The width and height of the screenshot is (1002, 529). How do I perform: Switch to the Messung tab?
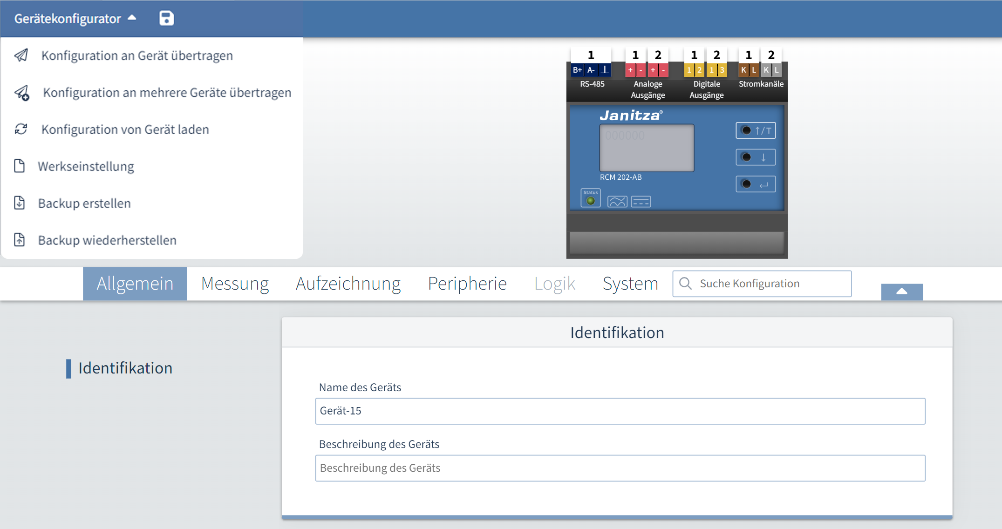(235, 283)
